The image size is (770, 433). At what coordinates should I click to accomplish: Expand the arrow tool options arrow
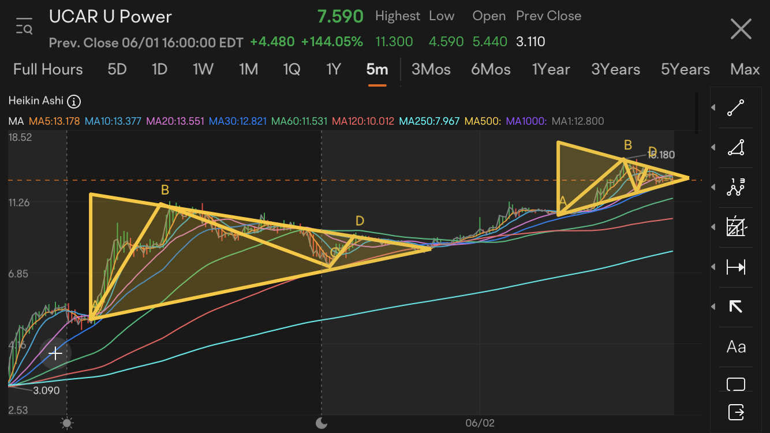click(x=715, y=307)
